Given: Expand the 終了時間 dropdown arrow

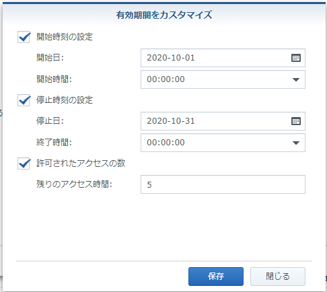Looking at the screenshot, I should [296, 143].
